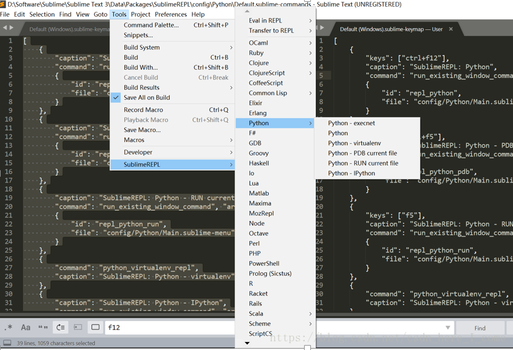Open the View menu
Viewport: 513px width, 350px height.
coord(83,14)
